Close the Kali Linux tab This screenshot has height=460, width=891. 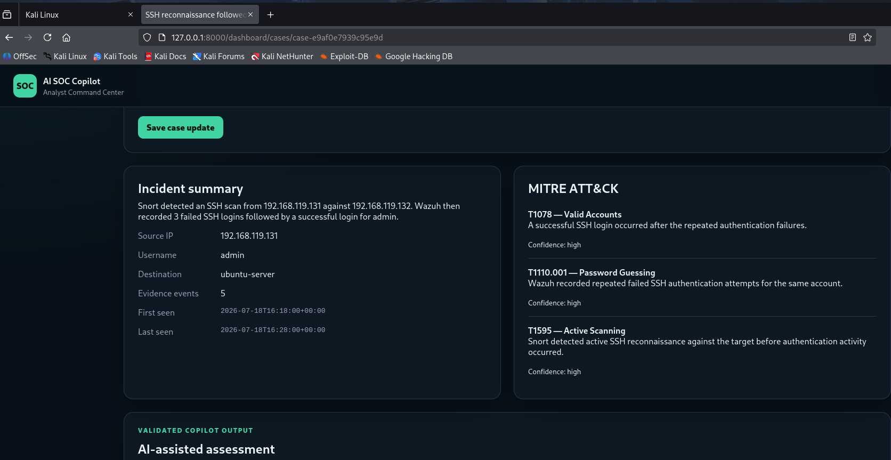point(131,14)
